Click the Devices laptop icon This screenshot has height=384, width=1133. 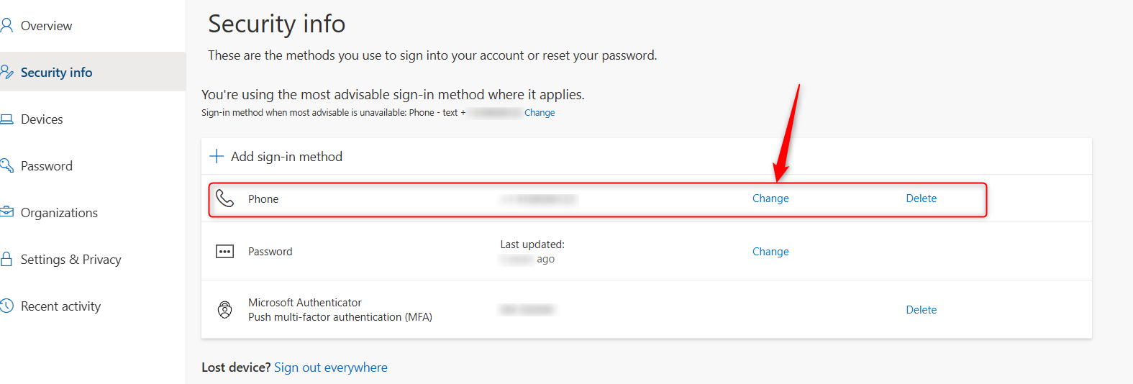click(x=6, y=119)
